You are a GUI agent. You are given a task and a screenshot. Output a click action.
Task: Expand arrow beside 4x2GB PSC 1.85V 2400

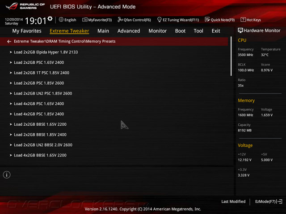(x=11, y=114)
